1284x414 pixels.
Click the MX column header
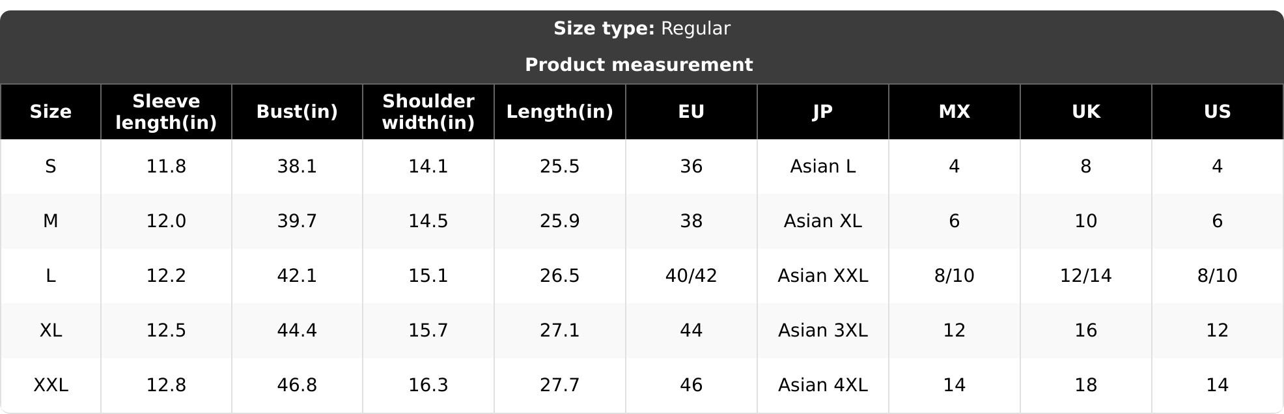955,112
